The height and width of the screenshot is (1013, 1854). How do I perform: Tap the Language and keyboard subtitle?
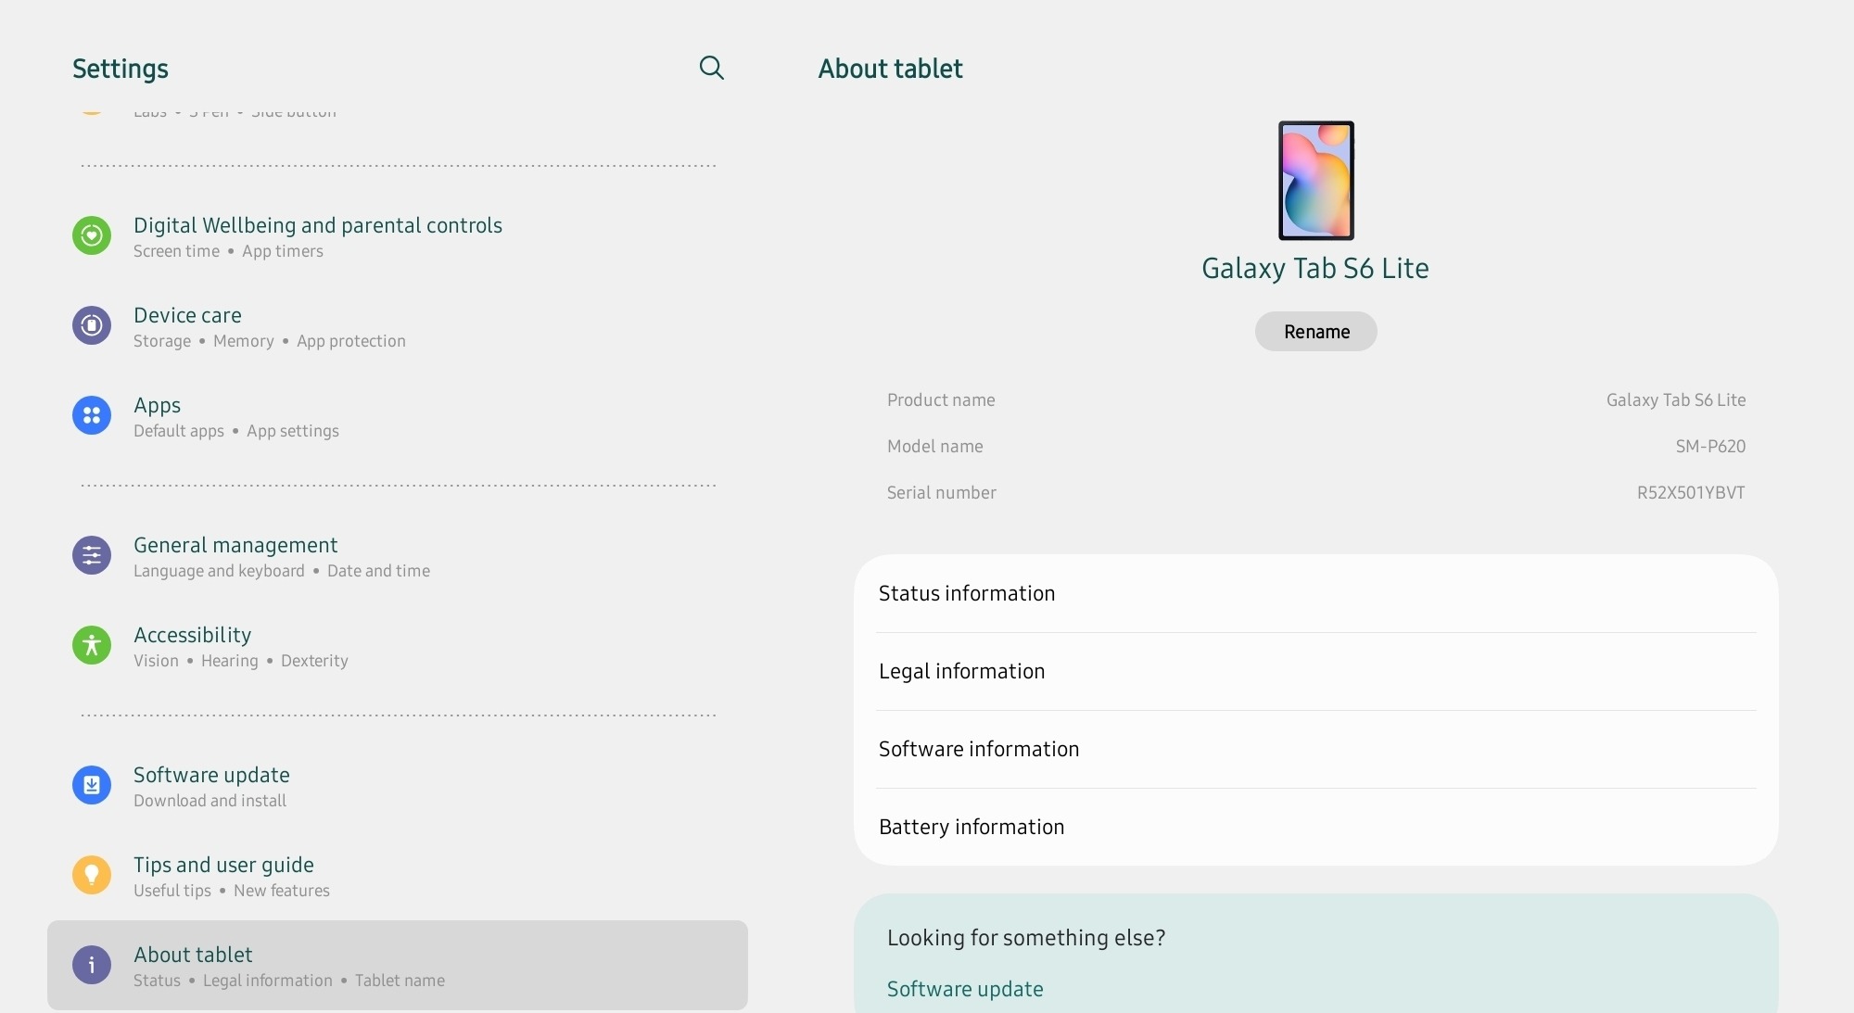coord(219,571)
